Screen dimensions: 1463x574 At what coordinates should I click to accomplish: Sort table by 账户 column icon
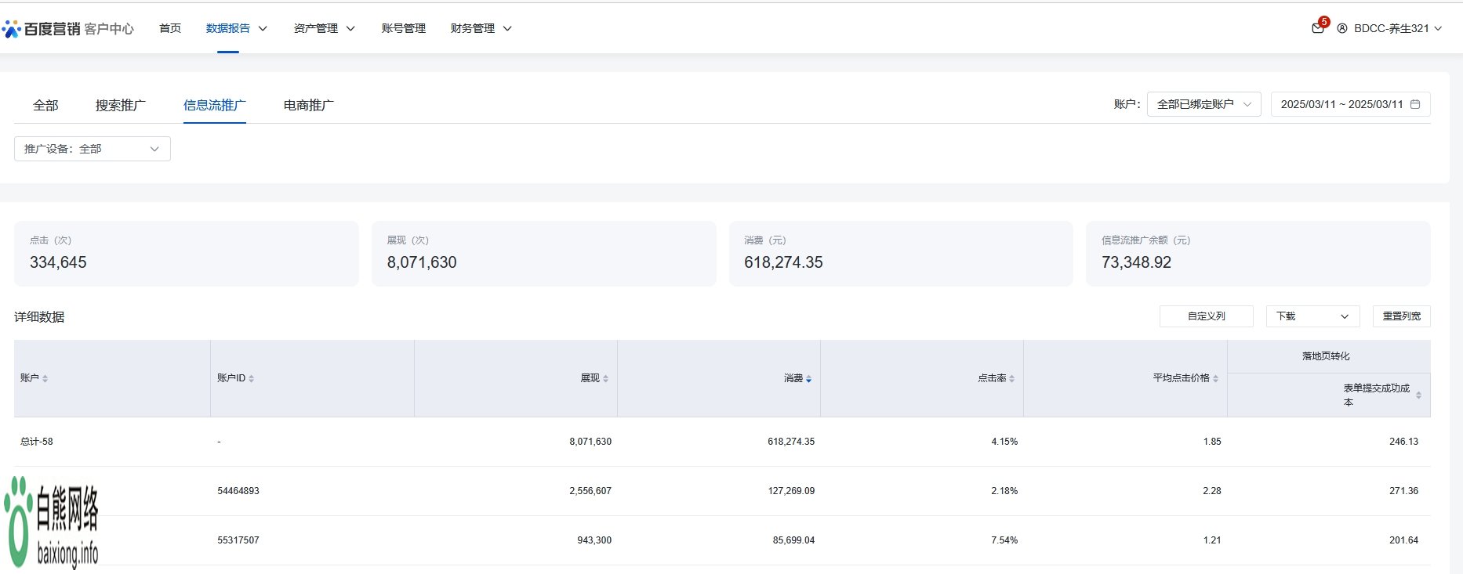tap(45, 379)
